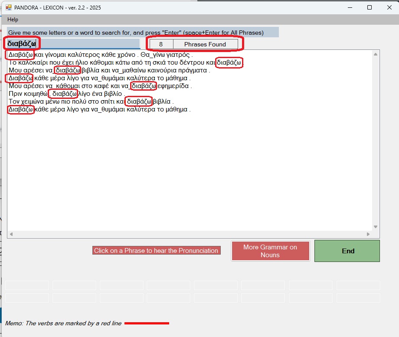Hear the phrase ending with εφημερίδα
Image resolution: width=399 pixels, height=337 pixels.
(100, 86)
